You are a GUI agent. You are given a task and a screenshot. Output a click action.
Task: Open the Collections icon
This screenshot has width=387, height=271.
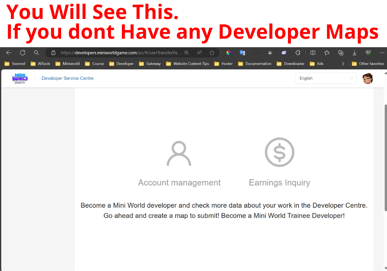coord(341,53)
